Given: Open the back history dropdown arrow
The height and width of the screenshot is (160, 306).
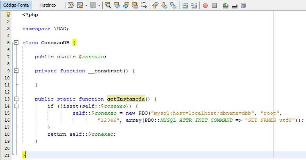Looking at the screenshot, I should tap(86, 5).
